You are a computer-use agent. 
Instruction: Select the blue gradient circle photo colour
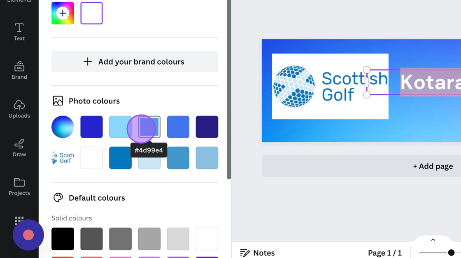[63, 127]
